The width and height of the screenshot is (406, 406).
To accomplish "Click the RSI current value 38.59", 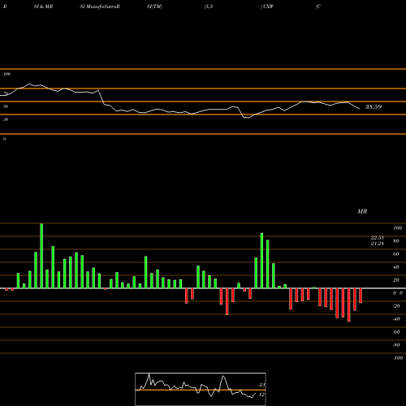I will pos(374,106).
